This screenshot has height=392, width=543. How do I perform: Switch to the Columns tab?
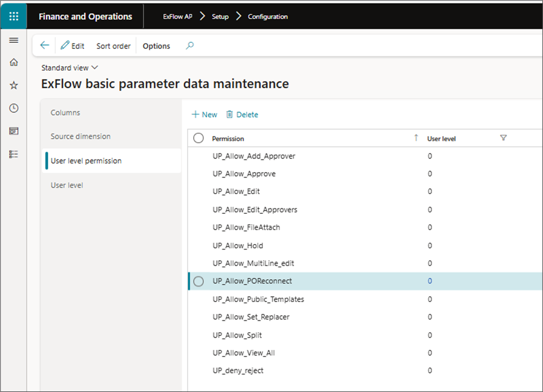pyautogui.click(x=65, y=113)
